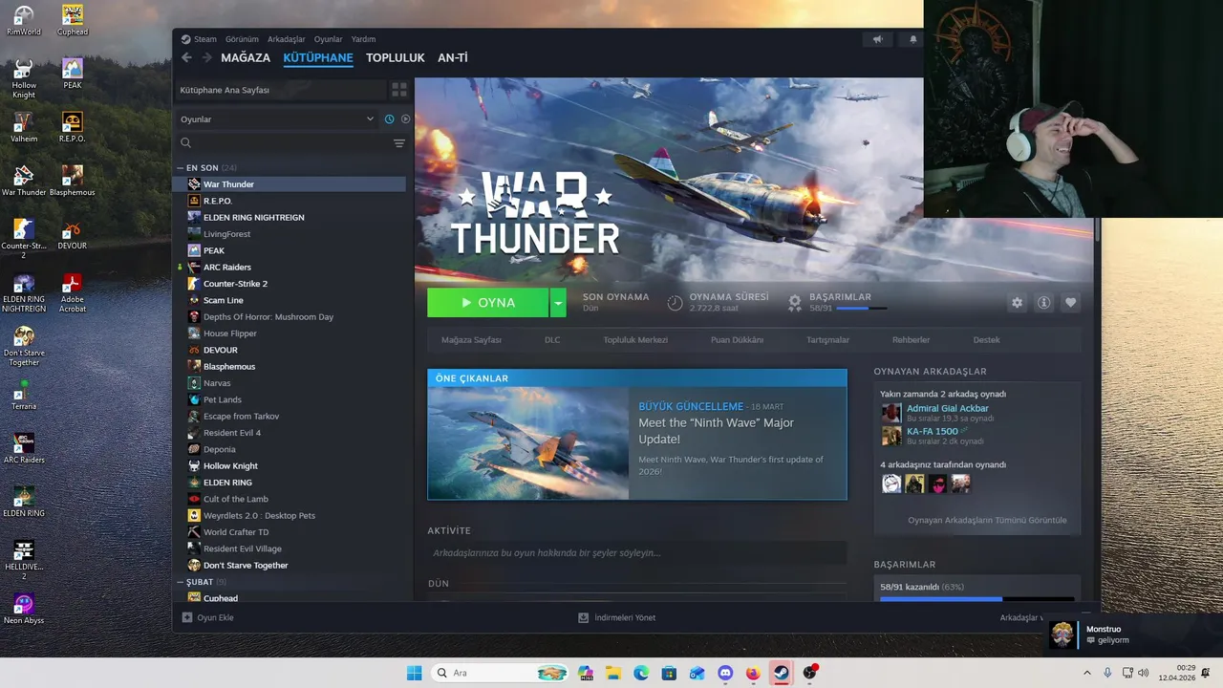Open Valheim desktop shortcut
The image size is (1223, 688).
24,127
